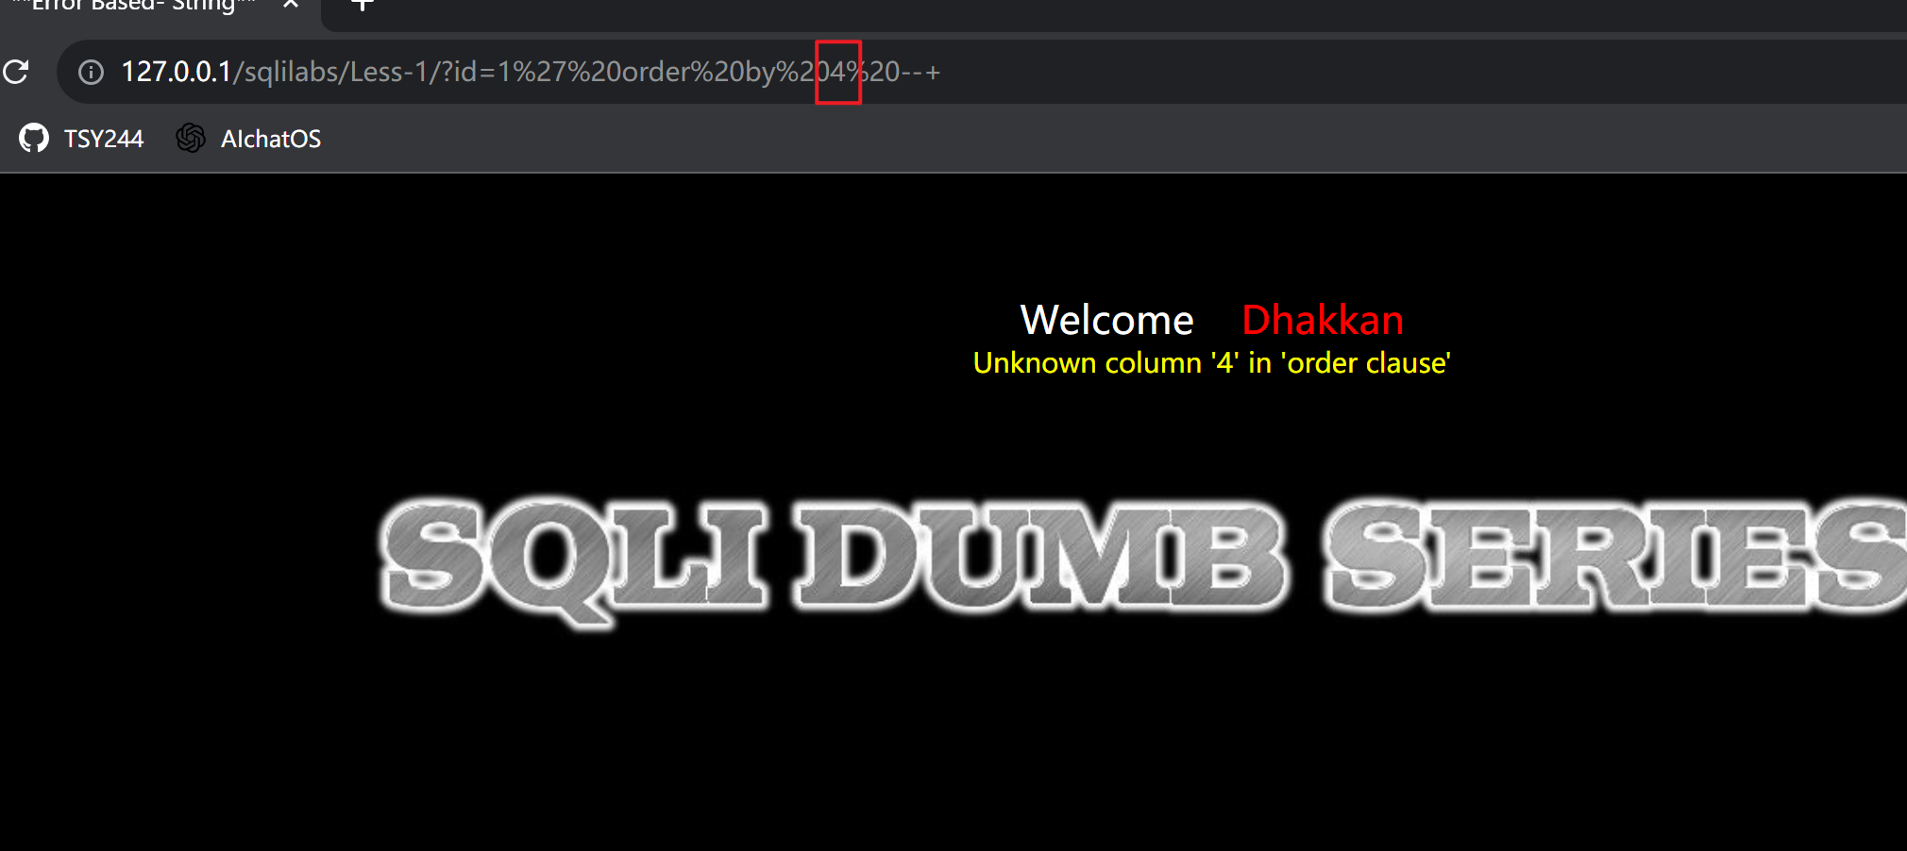Click the red Dhakkan name text
The image size is (1907, 851).
pos(1323,320)
